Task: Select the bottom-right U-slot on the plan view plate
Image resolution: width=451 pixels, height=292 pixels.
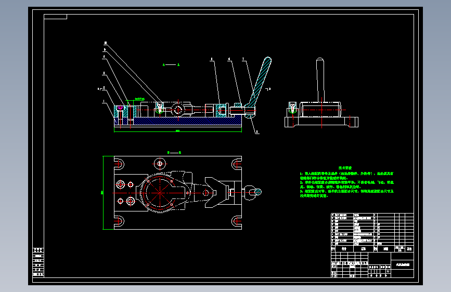Action: point(237,221)
